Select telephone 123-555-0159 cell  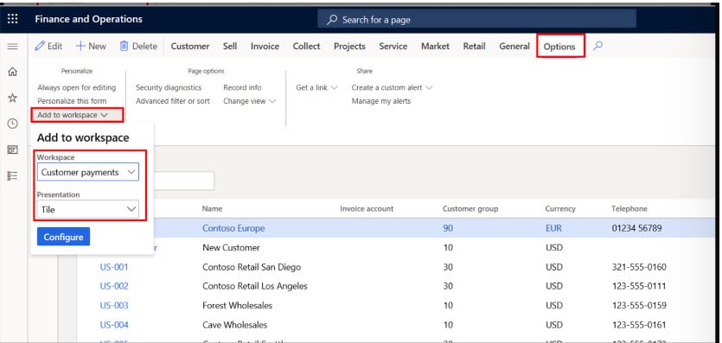tap(639, 305)
